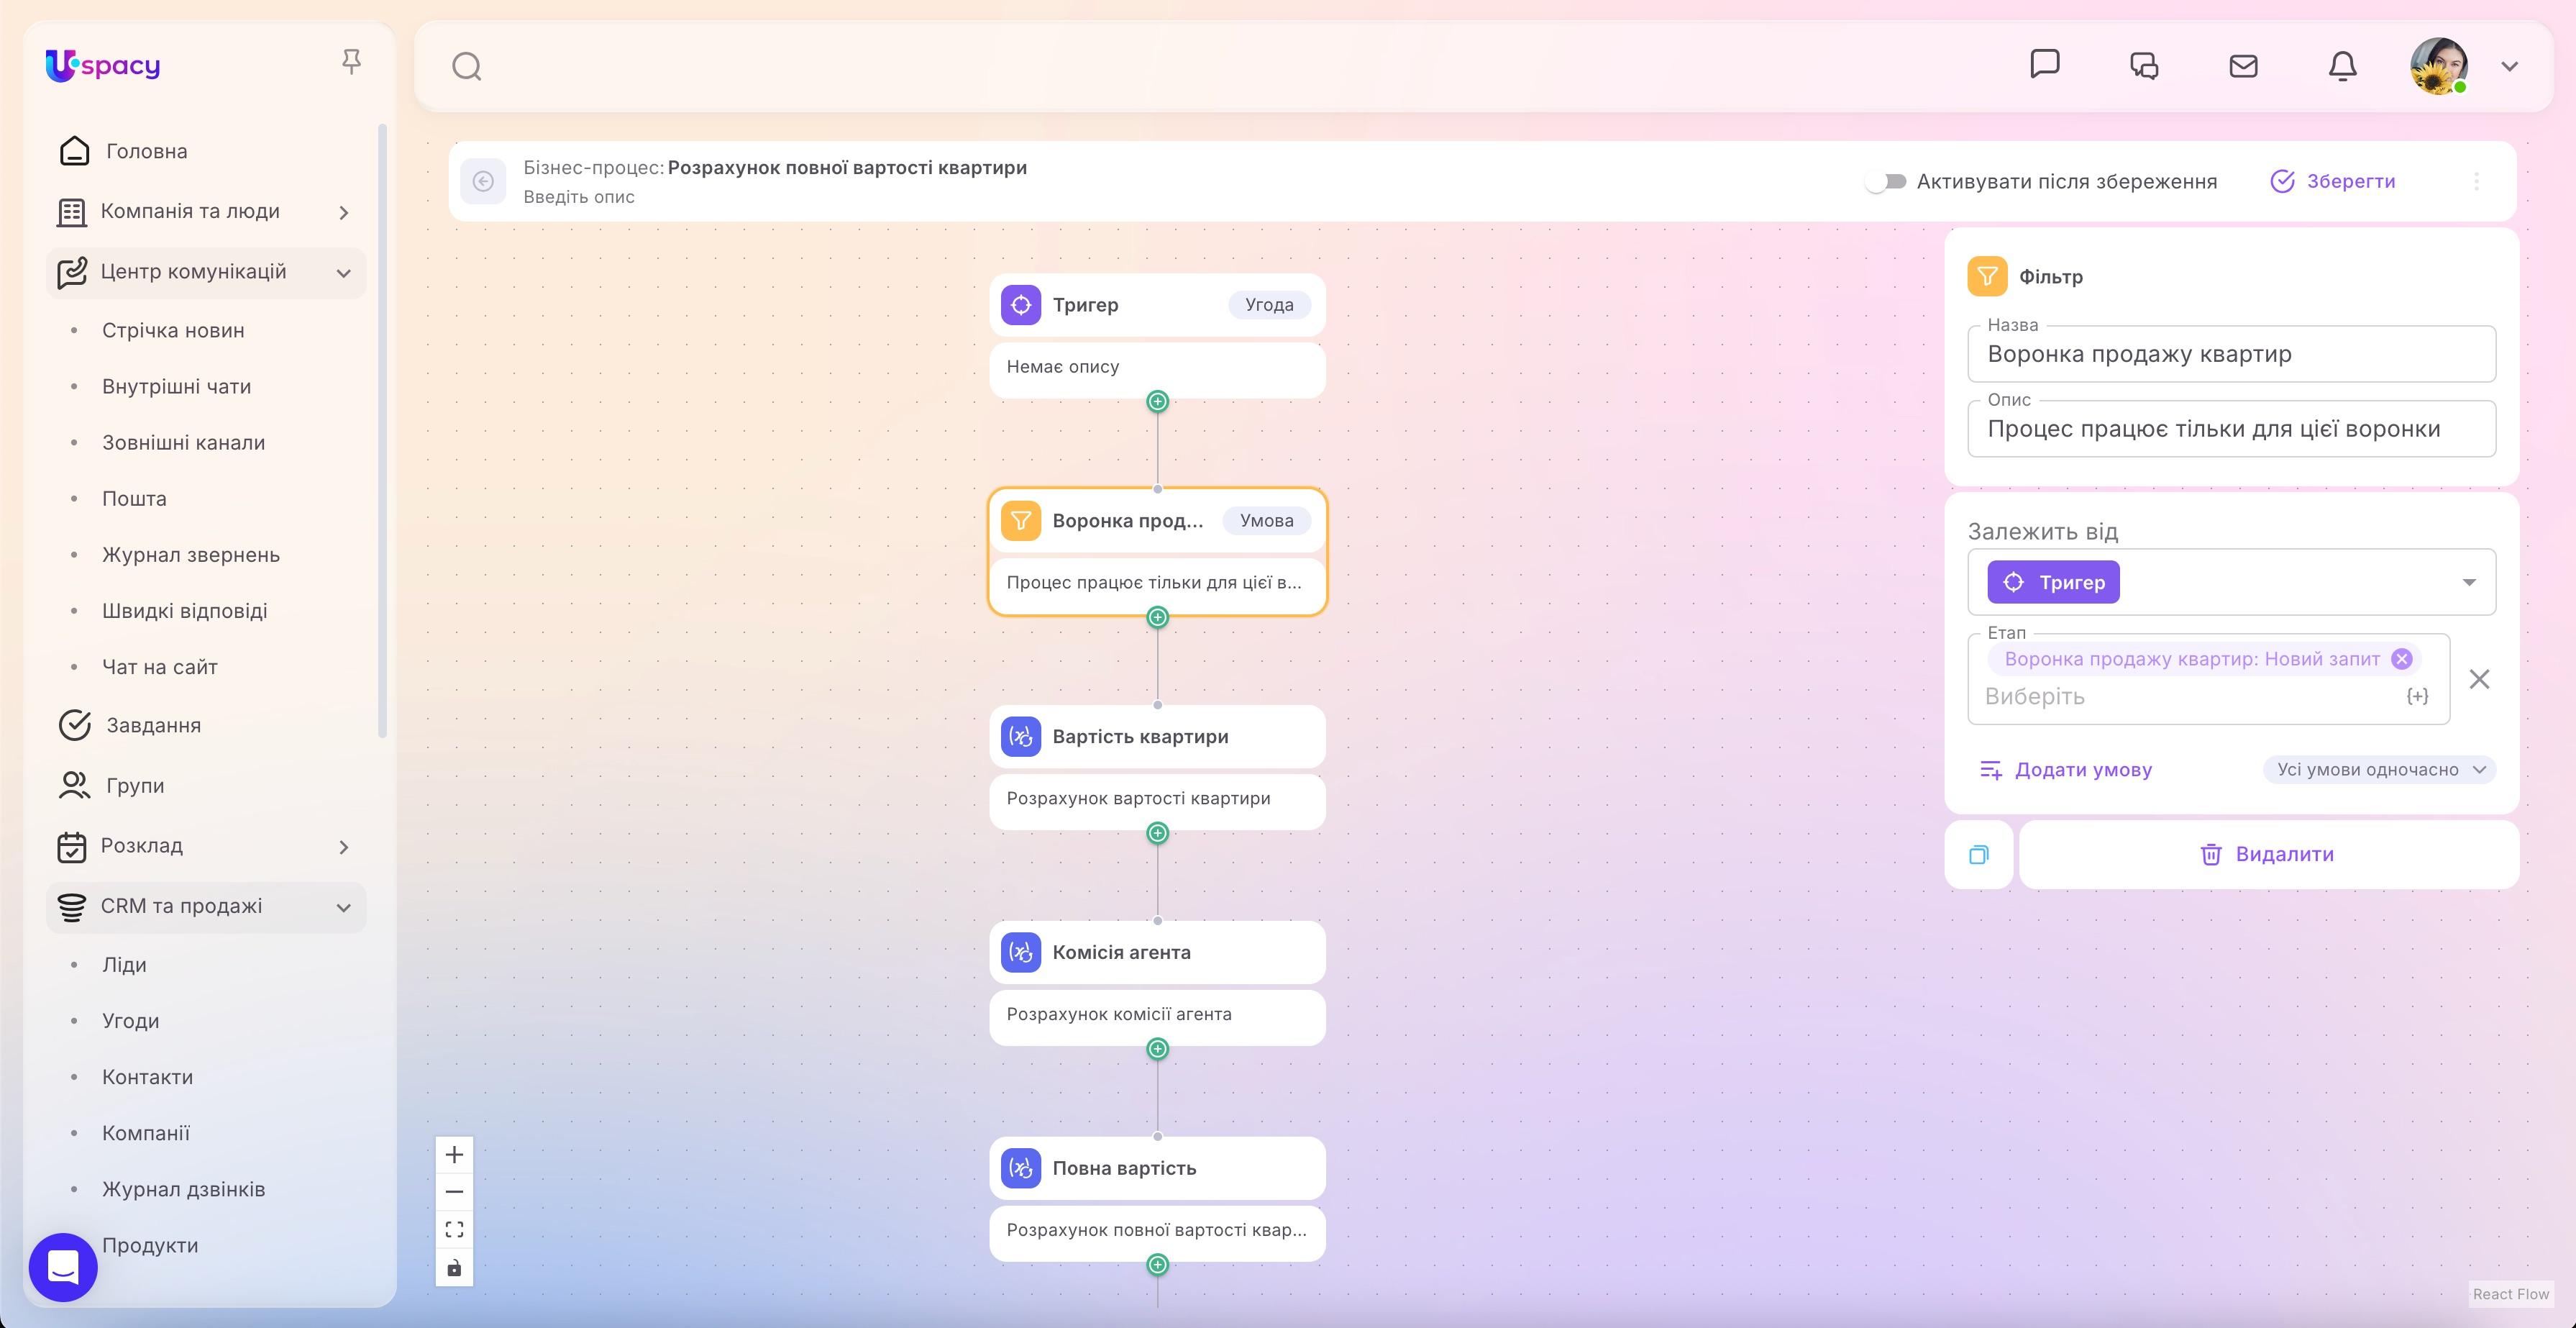Select the Комісія агента node icon
Viewport: 2576px width, 1328px height.
point(1020,952)
